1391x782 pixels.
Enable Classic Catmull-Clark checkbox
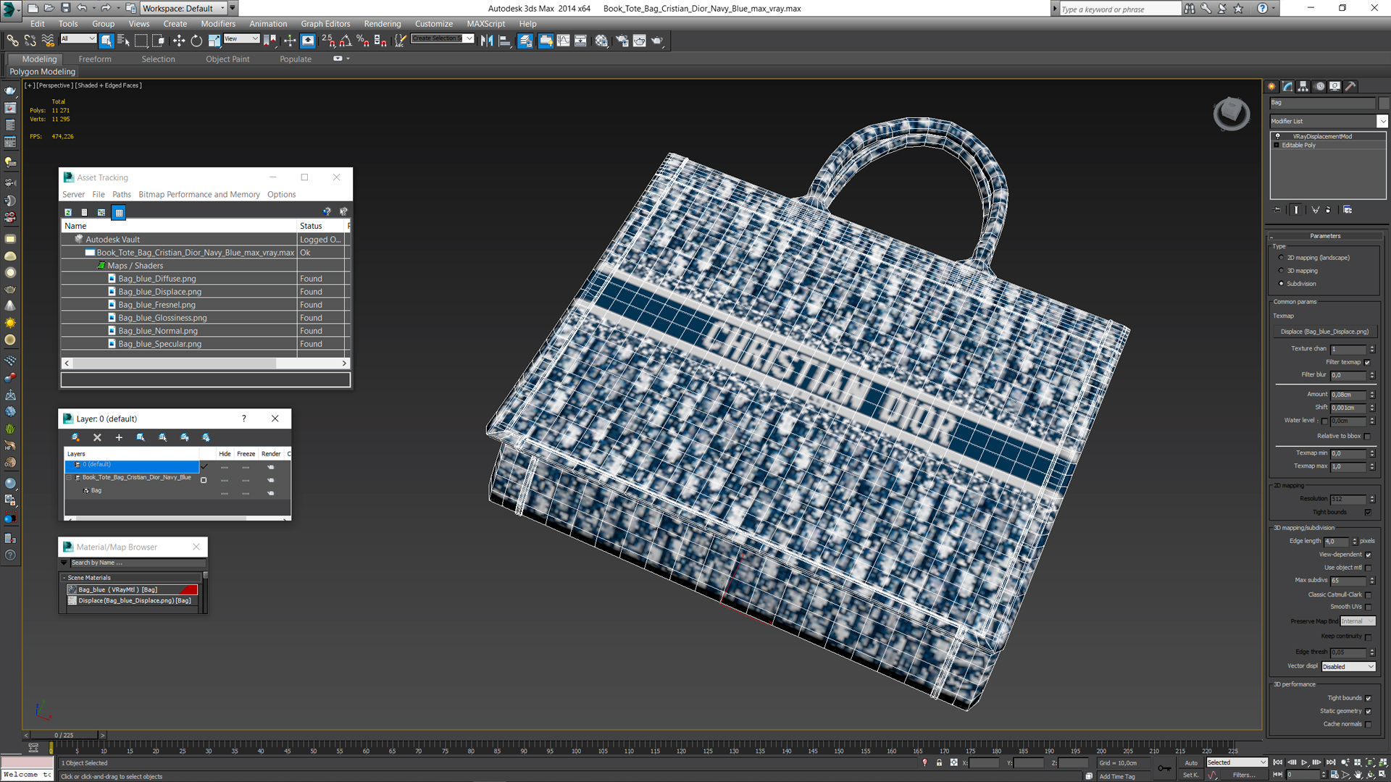(x=1368, y=594)
